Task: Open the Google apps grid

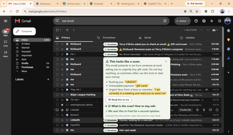Action: [219, 21]
